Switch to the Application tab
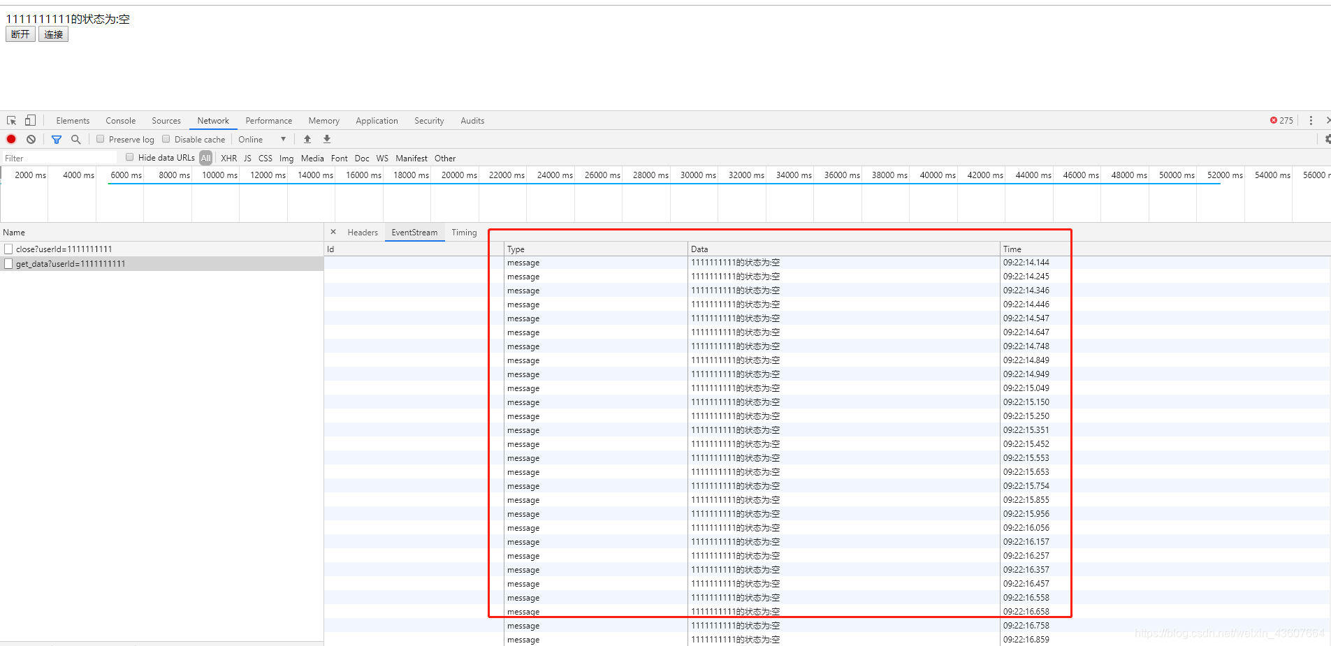 pyautogui.click(x=377, y=121)
